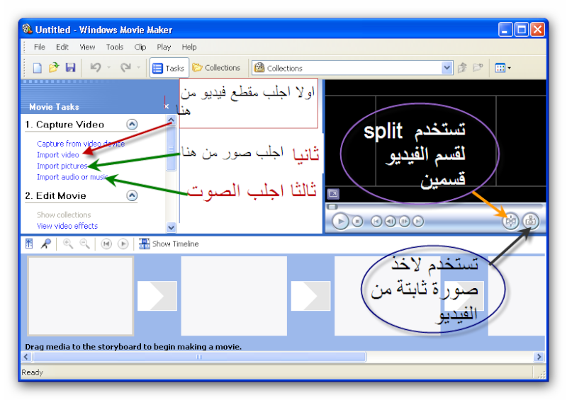Open the Collections combo box
This screenshot has width=567, height=400.
pos(352,68)
